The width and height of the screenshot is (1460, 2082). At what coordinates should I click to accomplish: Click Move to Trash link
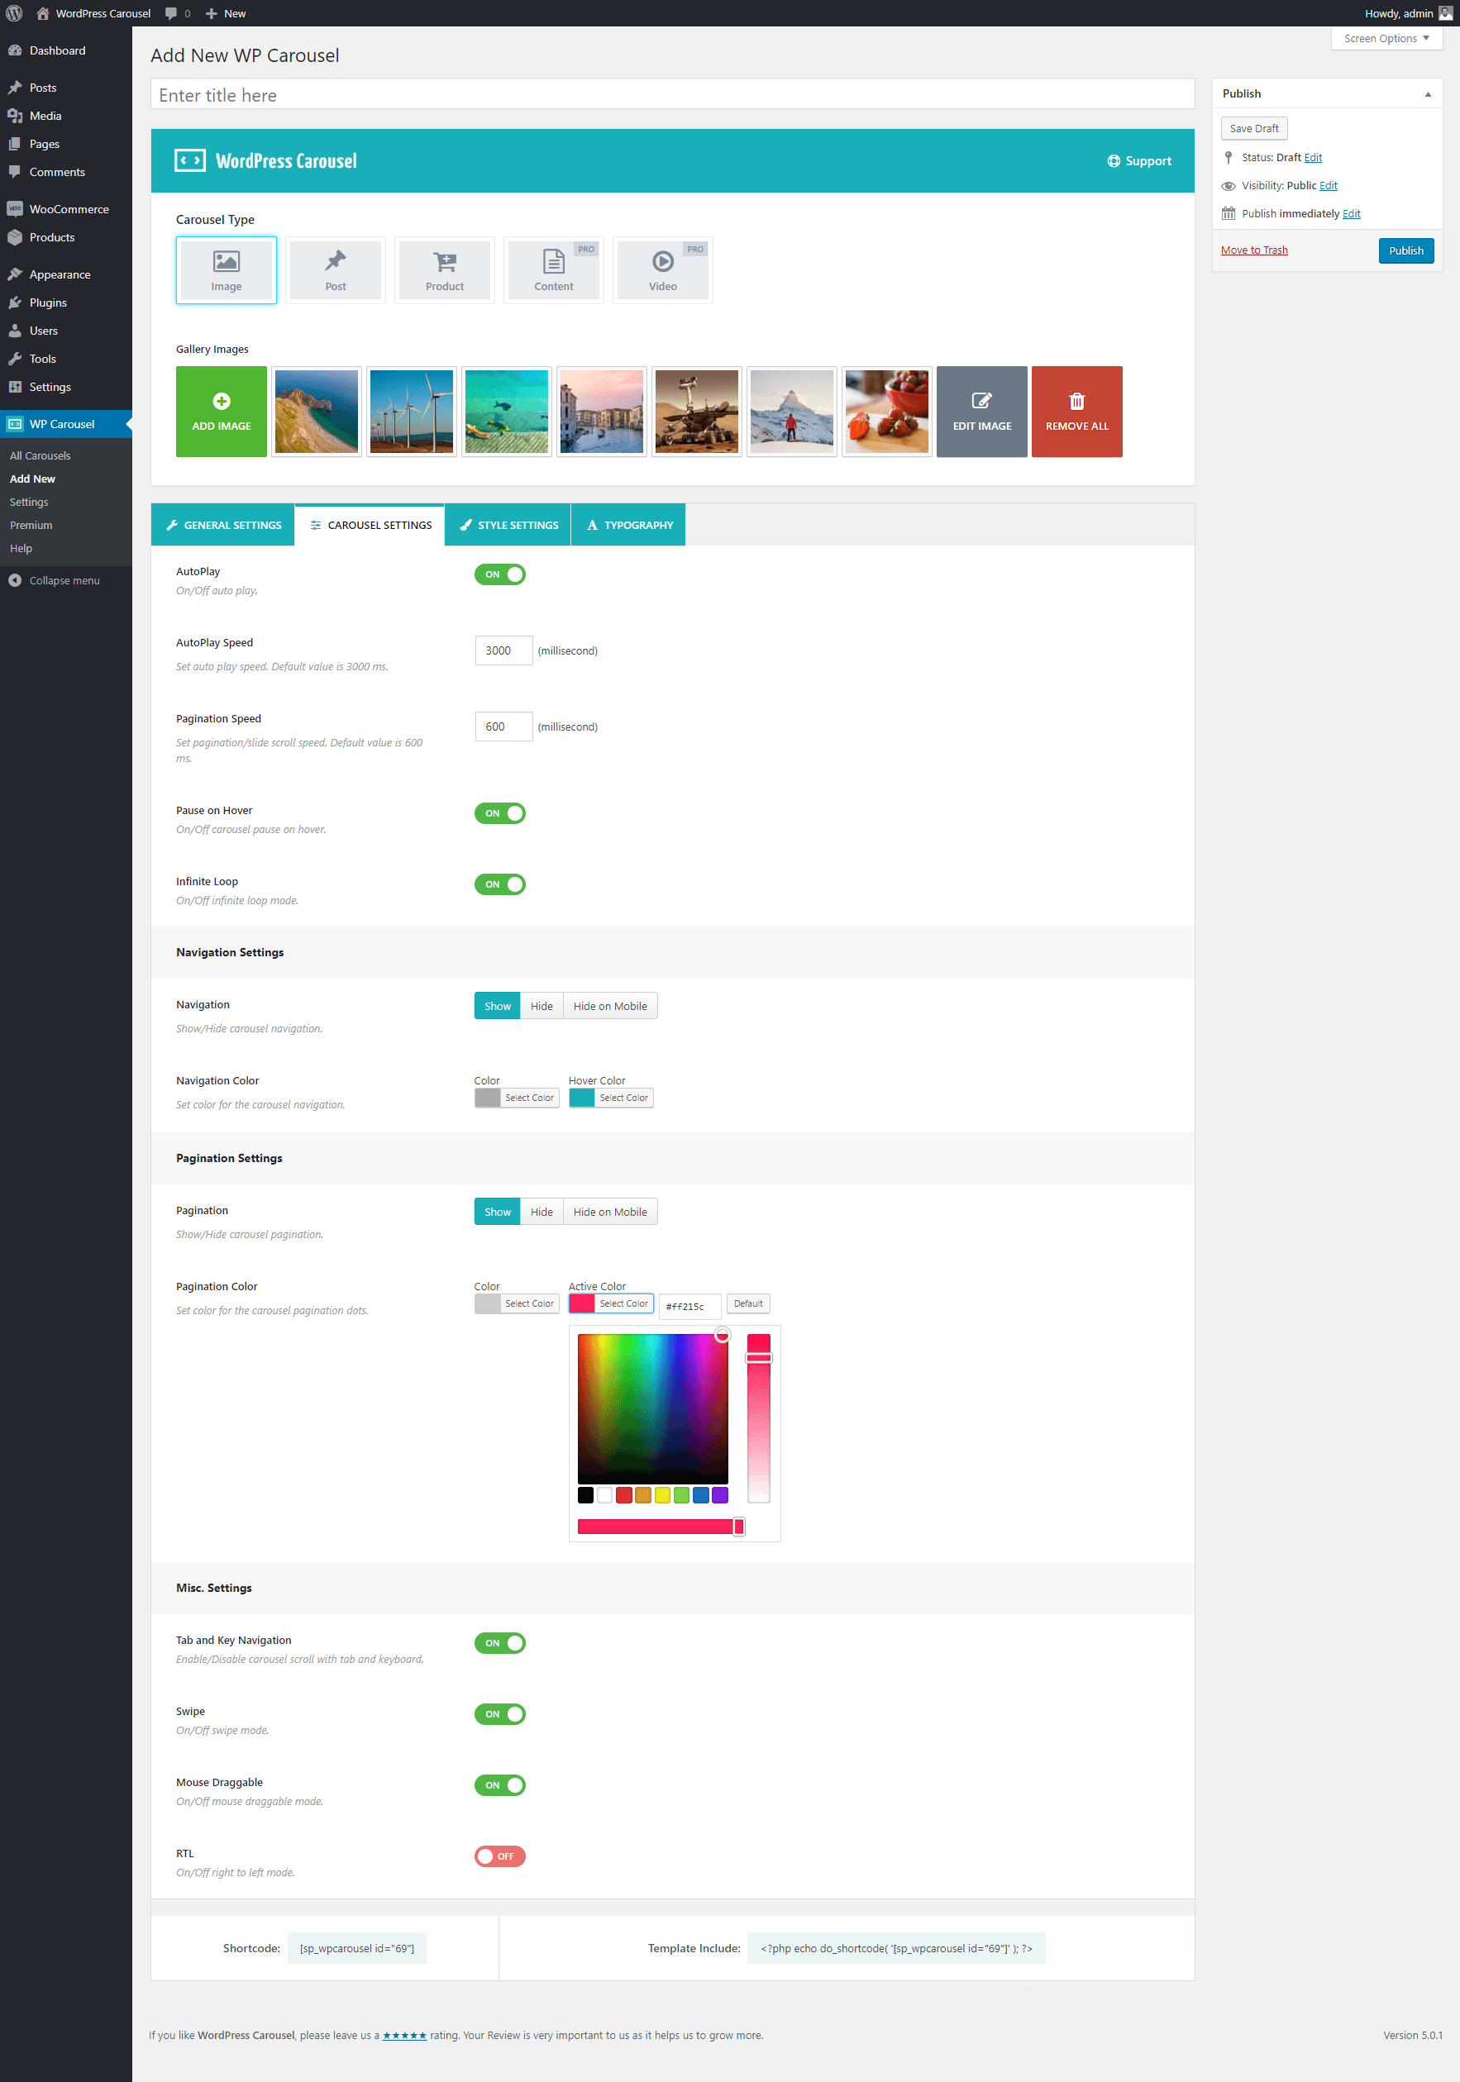[x=1254, y=250]
